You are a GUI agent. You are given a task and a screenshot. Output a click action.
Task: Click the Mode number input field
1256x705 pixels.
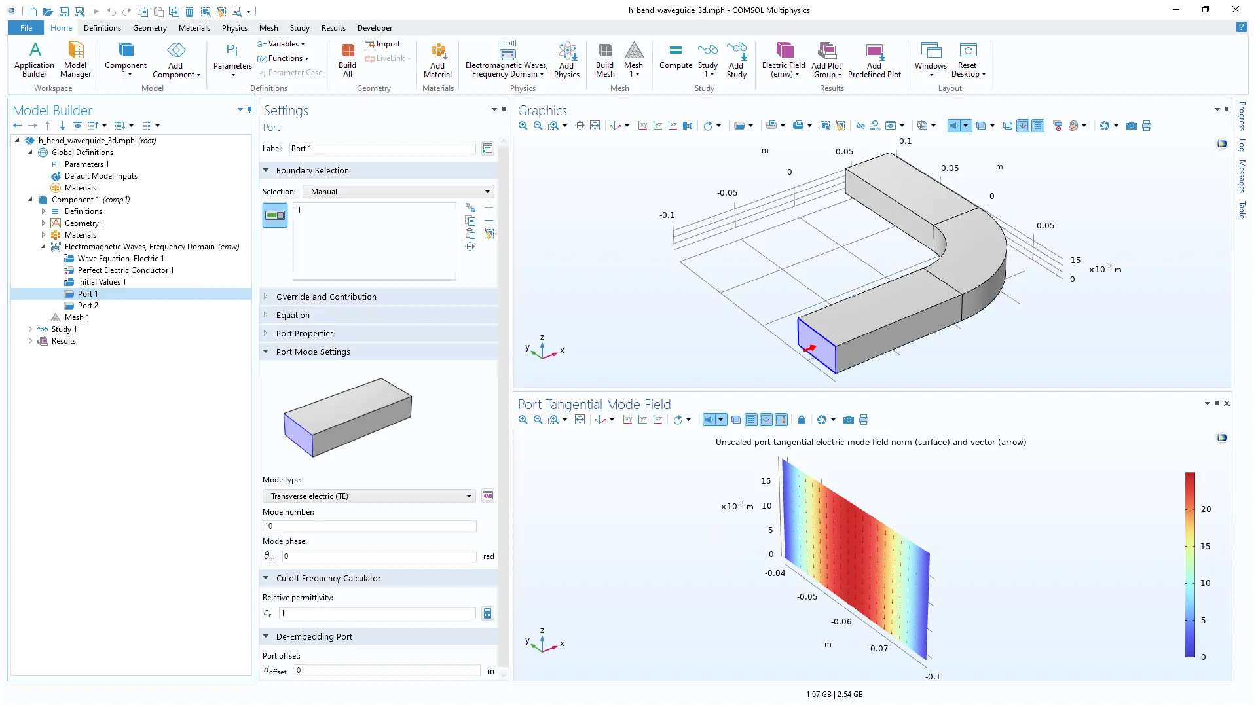pos(369,526)
